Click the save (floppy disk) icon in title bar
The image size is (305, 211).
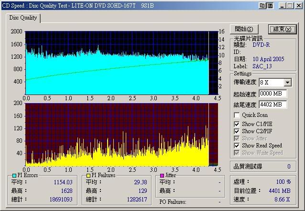point(270,6)
